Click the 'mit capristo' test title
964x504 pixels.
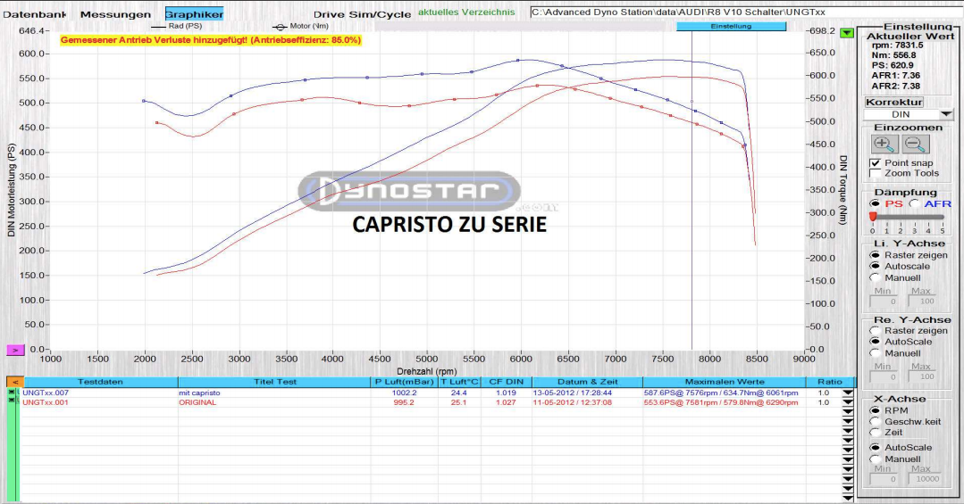(x=200, y=392)
